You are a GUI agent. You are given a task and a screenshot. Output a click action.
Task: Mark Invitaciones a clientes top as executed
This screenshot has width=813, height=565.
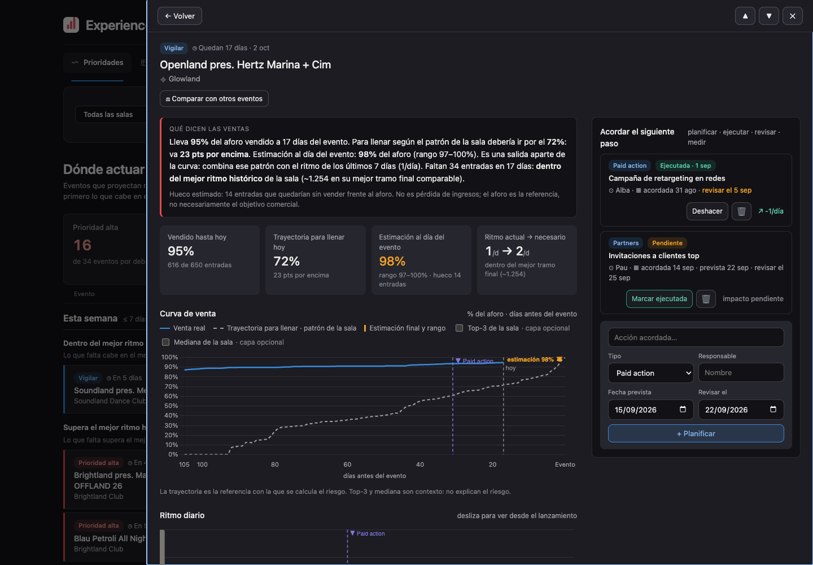tap(659, 299)
